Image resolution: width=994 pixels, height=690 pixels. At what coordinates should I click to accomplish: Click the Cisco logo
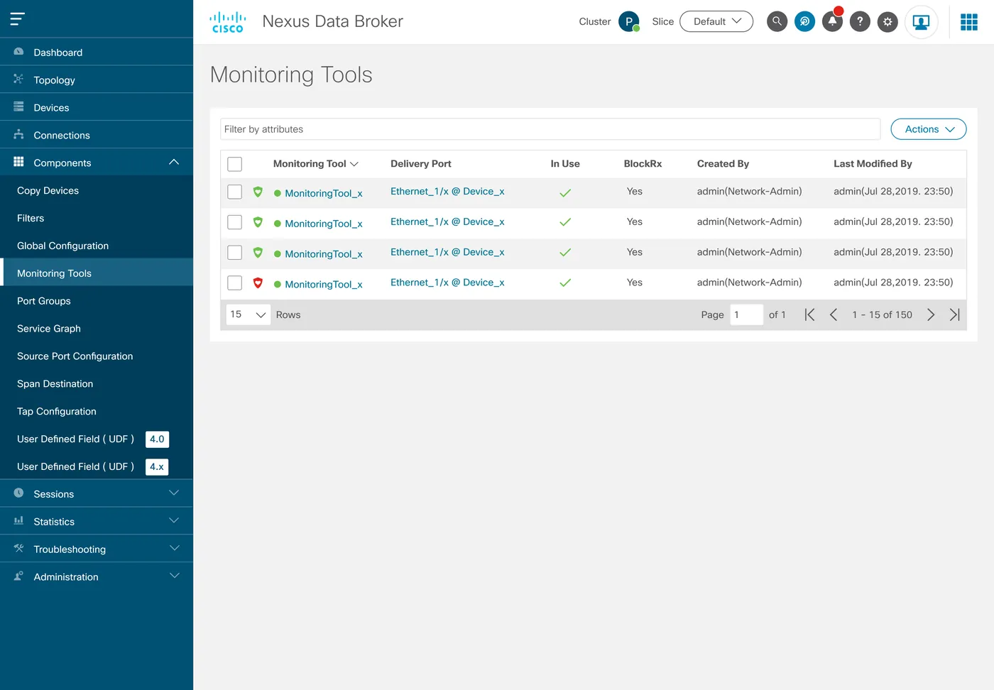(x=228, y=22)
